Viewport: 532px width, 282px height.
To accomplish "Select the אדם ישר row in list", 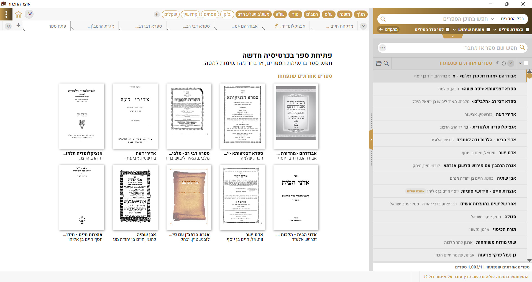I will click(x=450, y=153).
